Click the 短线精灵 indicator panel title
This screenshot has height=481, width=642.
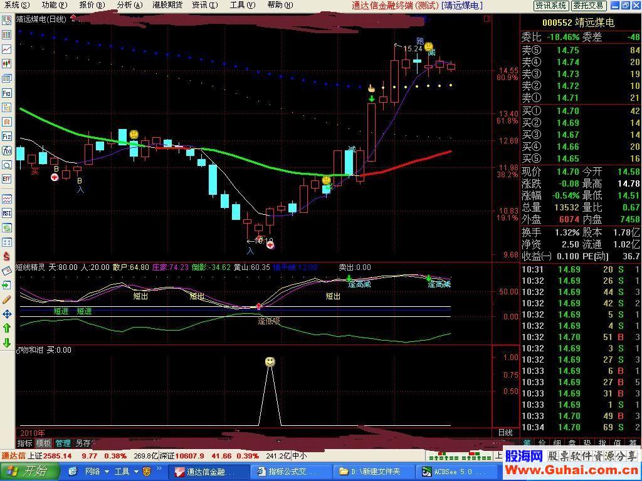pyautogui.click(x=30, y=267)
